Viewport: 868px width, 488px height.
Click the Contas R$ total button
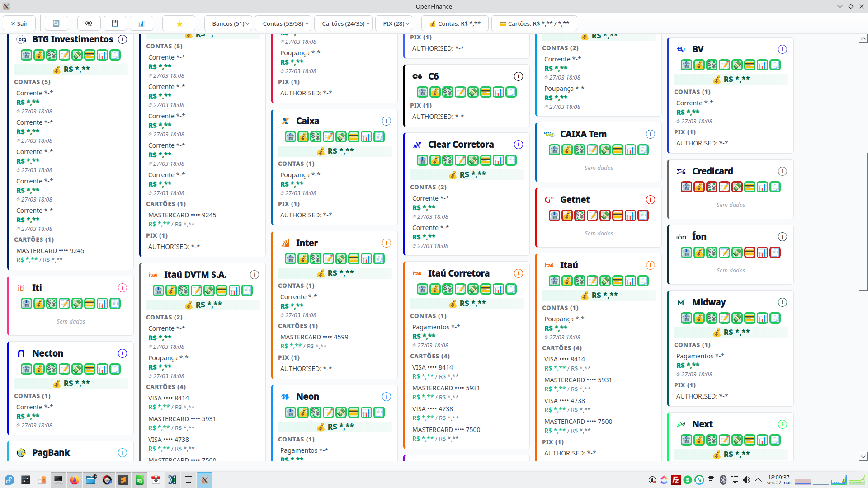click(x=454, y=23)
